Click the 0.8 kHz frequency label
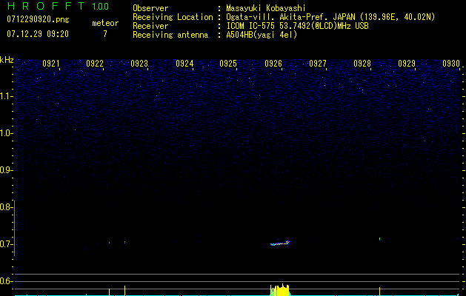 tap(6, 207)
